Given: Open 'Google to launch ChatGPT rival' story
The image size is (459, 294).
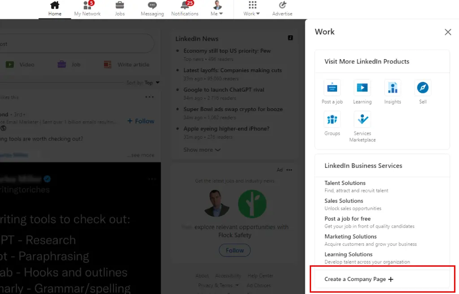Looking at the screenshot, I should (224, 89).
